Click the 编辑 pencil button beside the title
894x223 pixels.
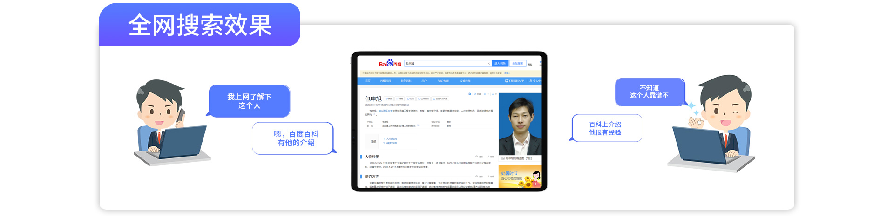[400, 98]
